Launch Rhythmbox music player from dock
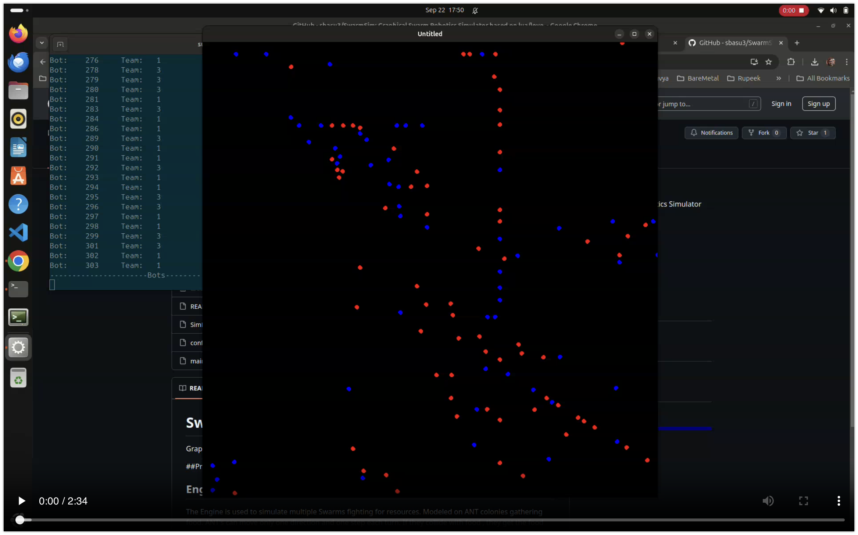Screen dimensions: 858x535 coord(18,119)
